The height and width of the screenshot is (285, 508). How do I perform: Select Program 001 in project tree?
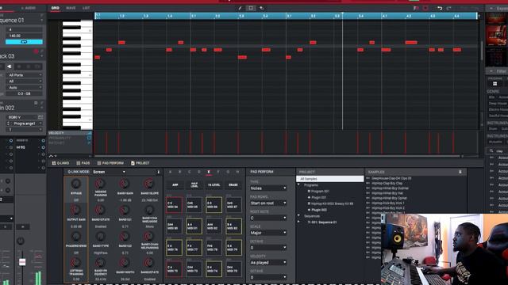click(320, 192)
